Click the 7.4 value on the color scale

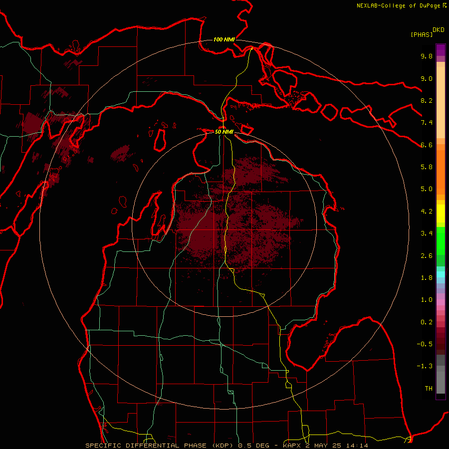(427, 123)
